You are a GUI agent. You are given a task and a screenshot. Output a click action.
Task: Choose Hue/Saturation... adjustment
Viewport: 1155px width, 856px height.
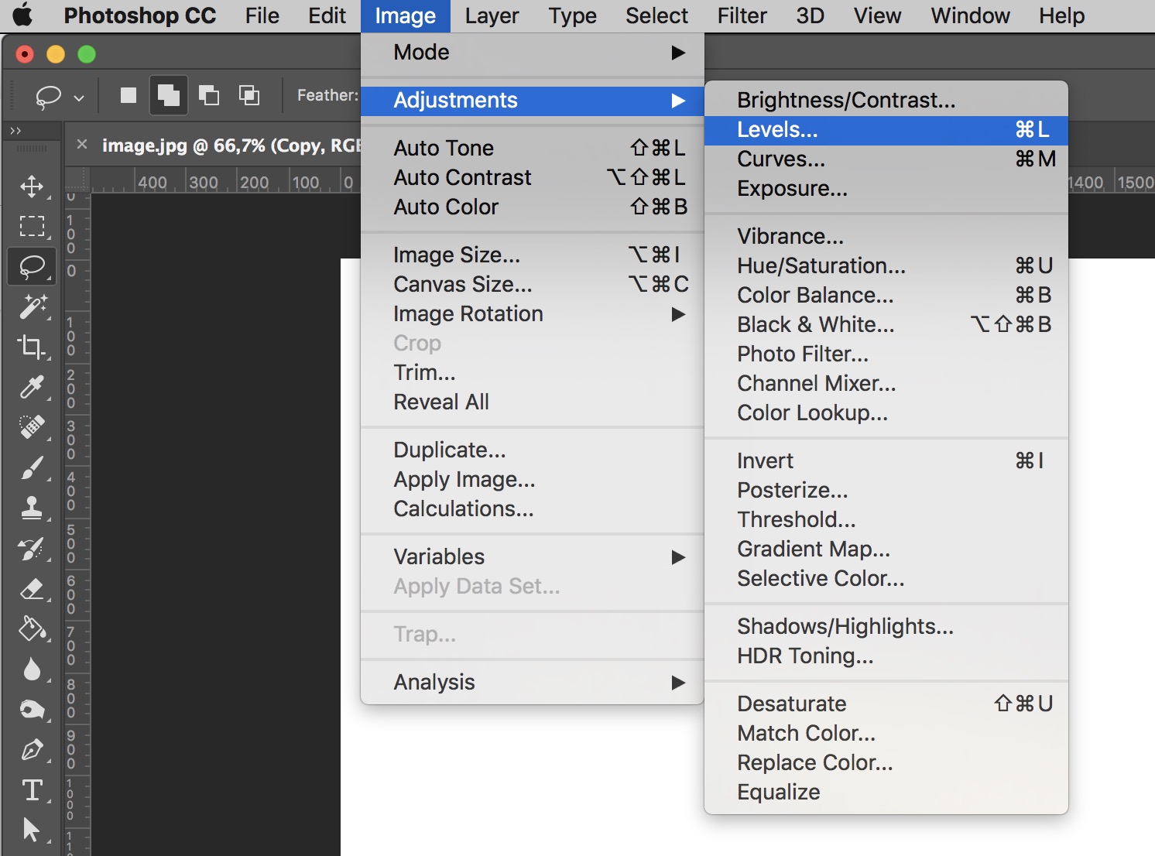pos(886,266)
